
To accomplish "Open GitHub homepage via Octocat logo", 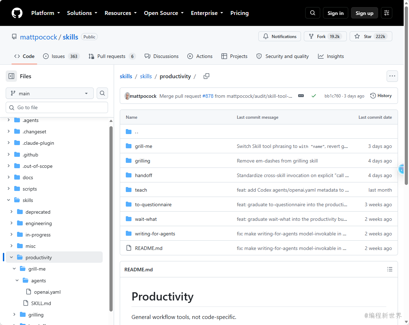I will (x=17, y=13).
